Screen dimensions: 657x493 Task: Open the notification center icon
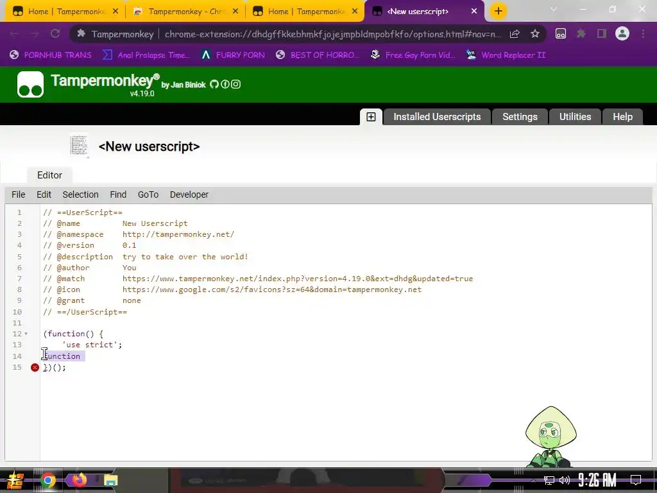coord(636,480)
